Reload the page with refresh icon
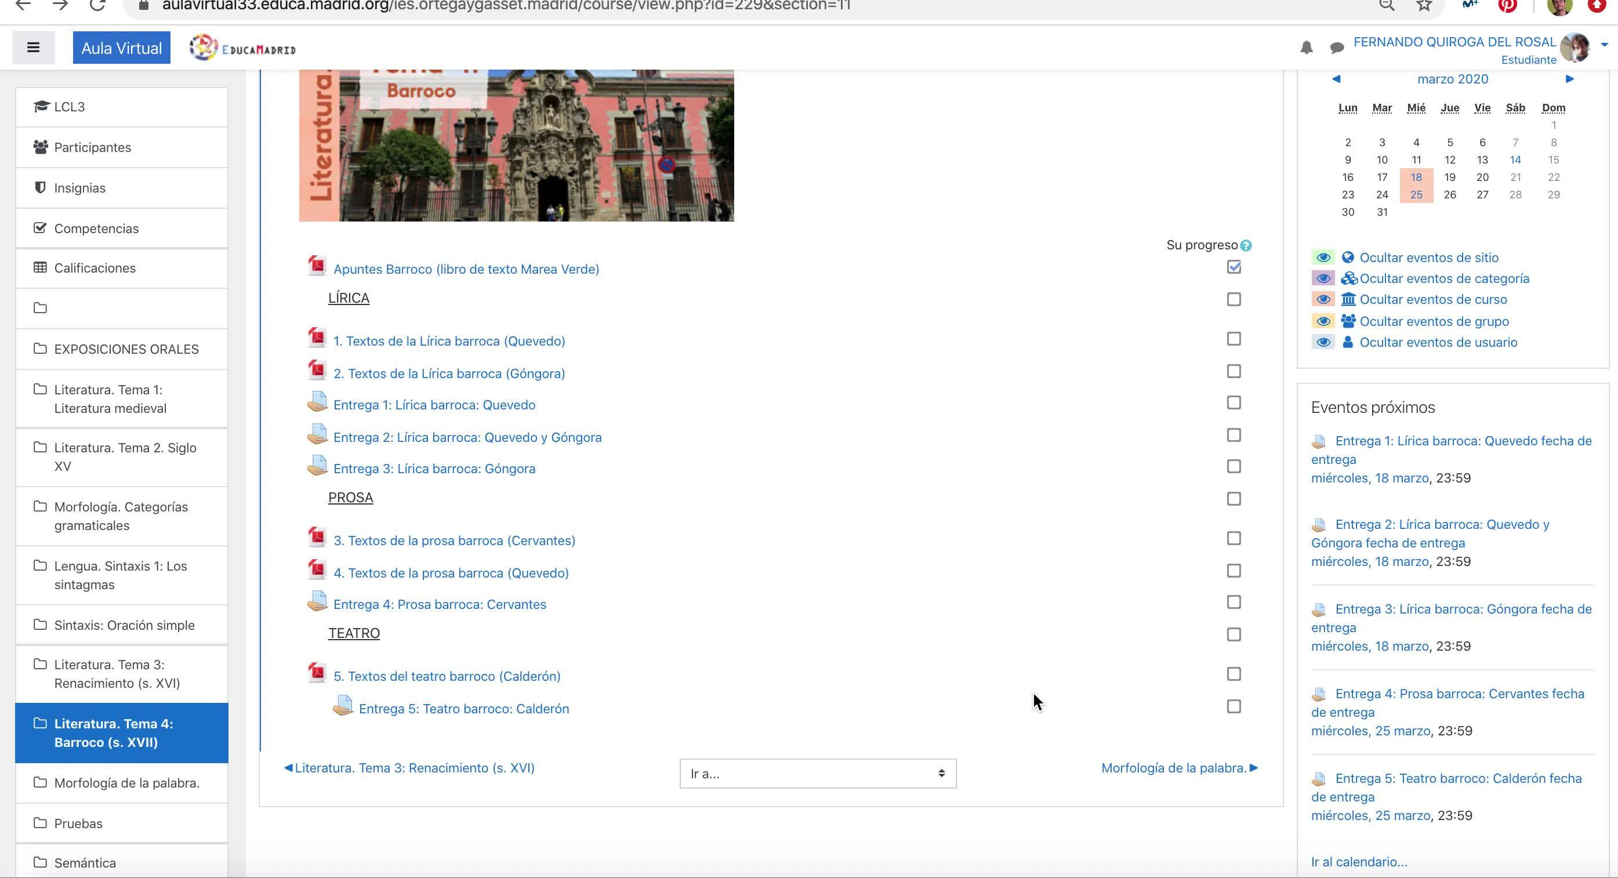Viewport: 1618px width, 878px height. [x=97, y=6]
